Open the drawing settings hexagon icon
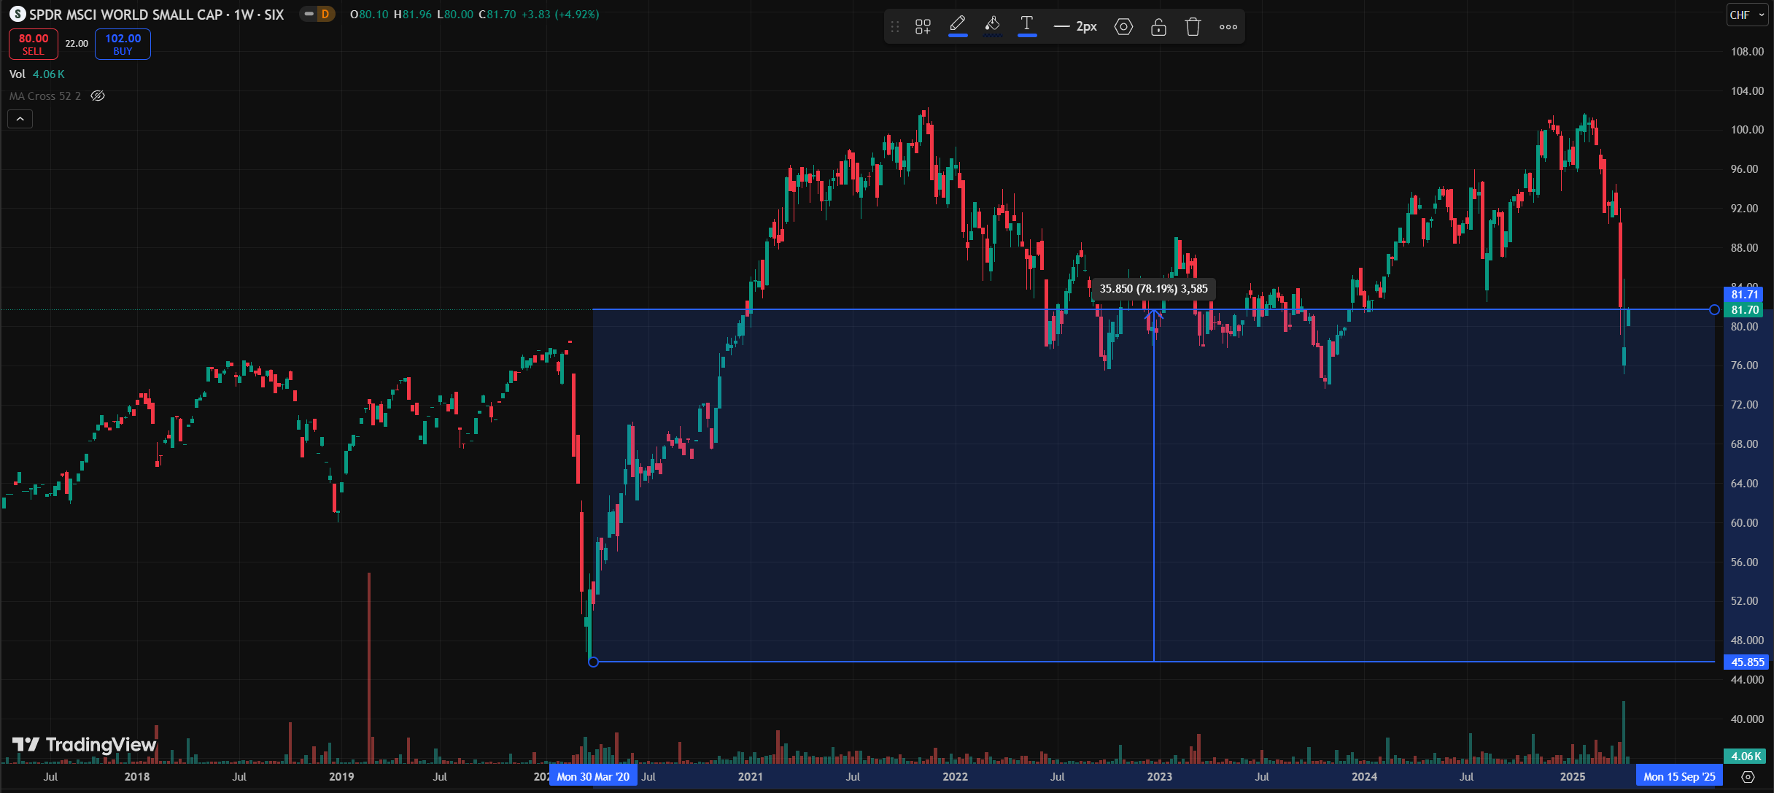 click(1123, 27)
